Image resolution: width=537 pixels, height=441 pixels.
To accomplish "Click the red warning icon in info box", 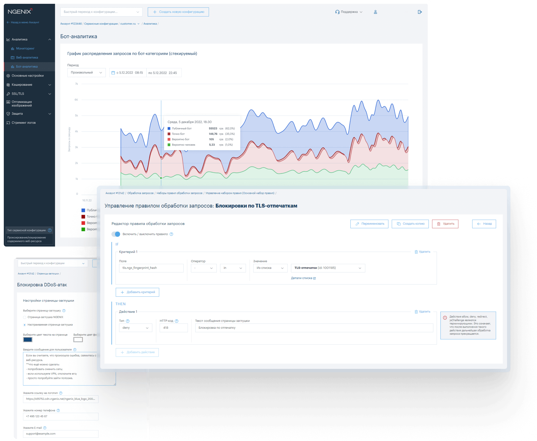I will (445, 318).
